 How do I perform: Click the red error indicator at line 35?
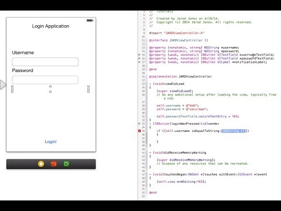(139, 131)
